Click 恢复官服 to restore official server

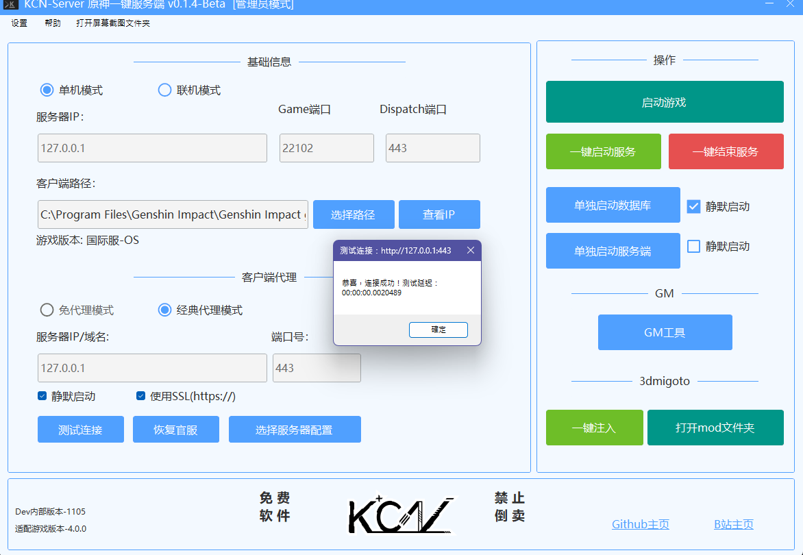[175, 429]
